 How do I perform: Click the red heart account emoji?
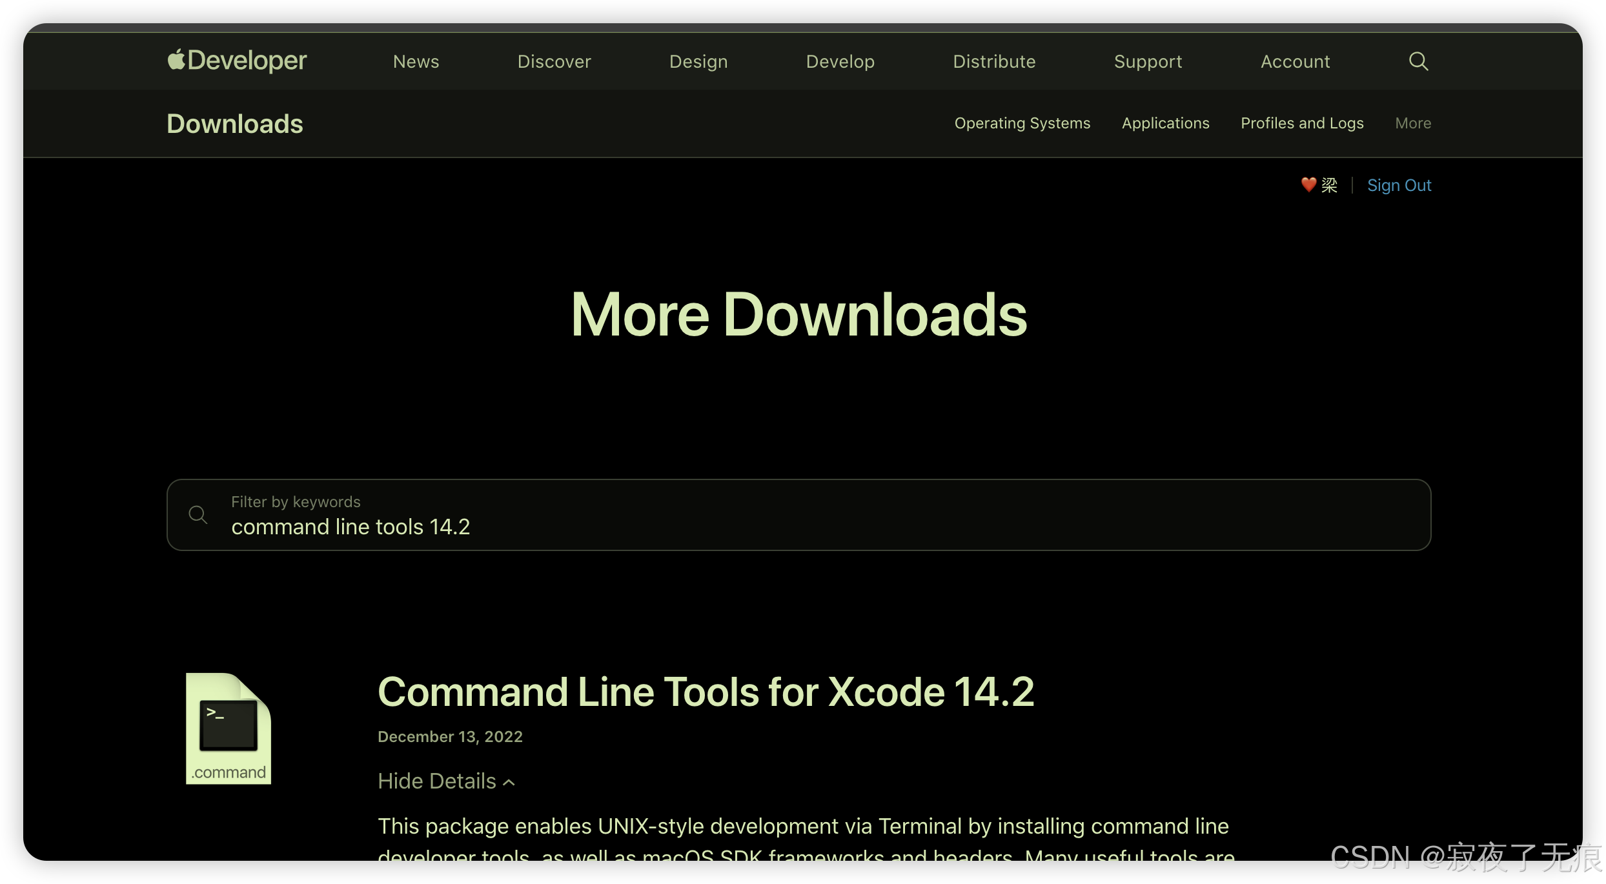click(1308, 185)
